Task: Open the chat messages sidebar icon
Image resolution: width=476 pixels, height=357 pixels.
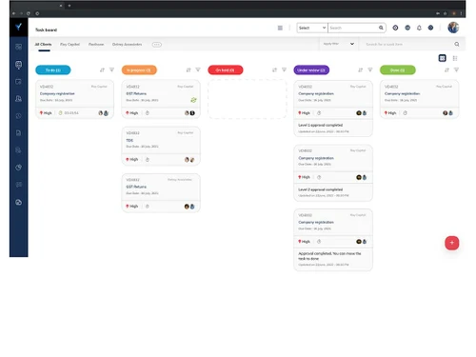Action: [x=19, y=185]
